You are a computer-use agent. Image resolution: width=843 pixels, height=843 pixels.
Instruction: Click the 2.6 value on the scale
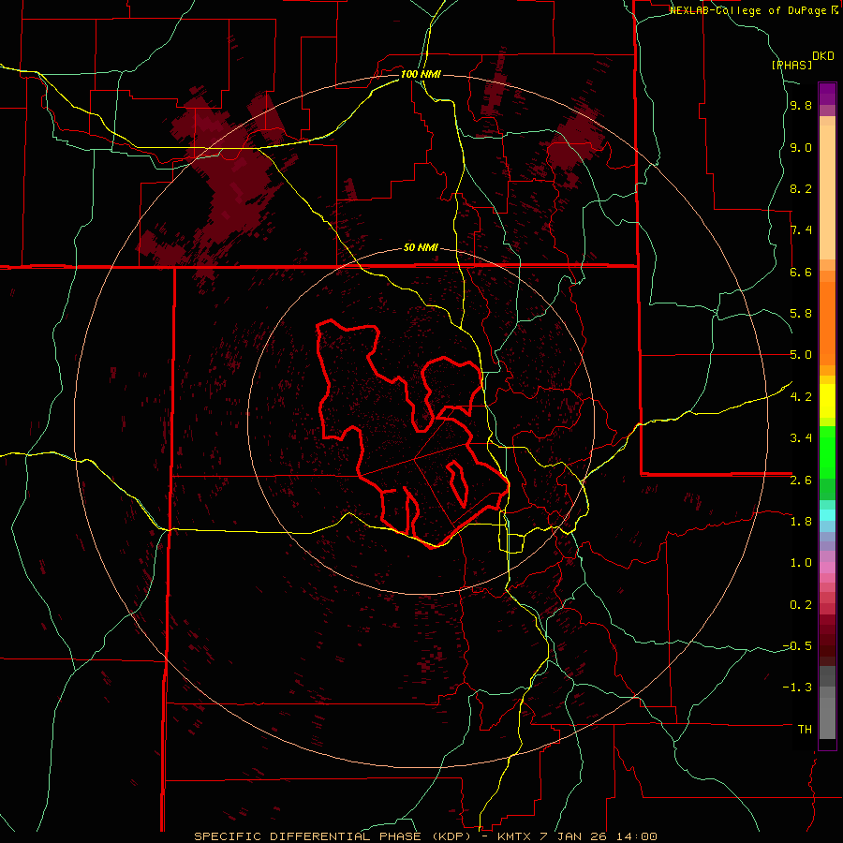[801, 481]
